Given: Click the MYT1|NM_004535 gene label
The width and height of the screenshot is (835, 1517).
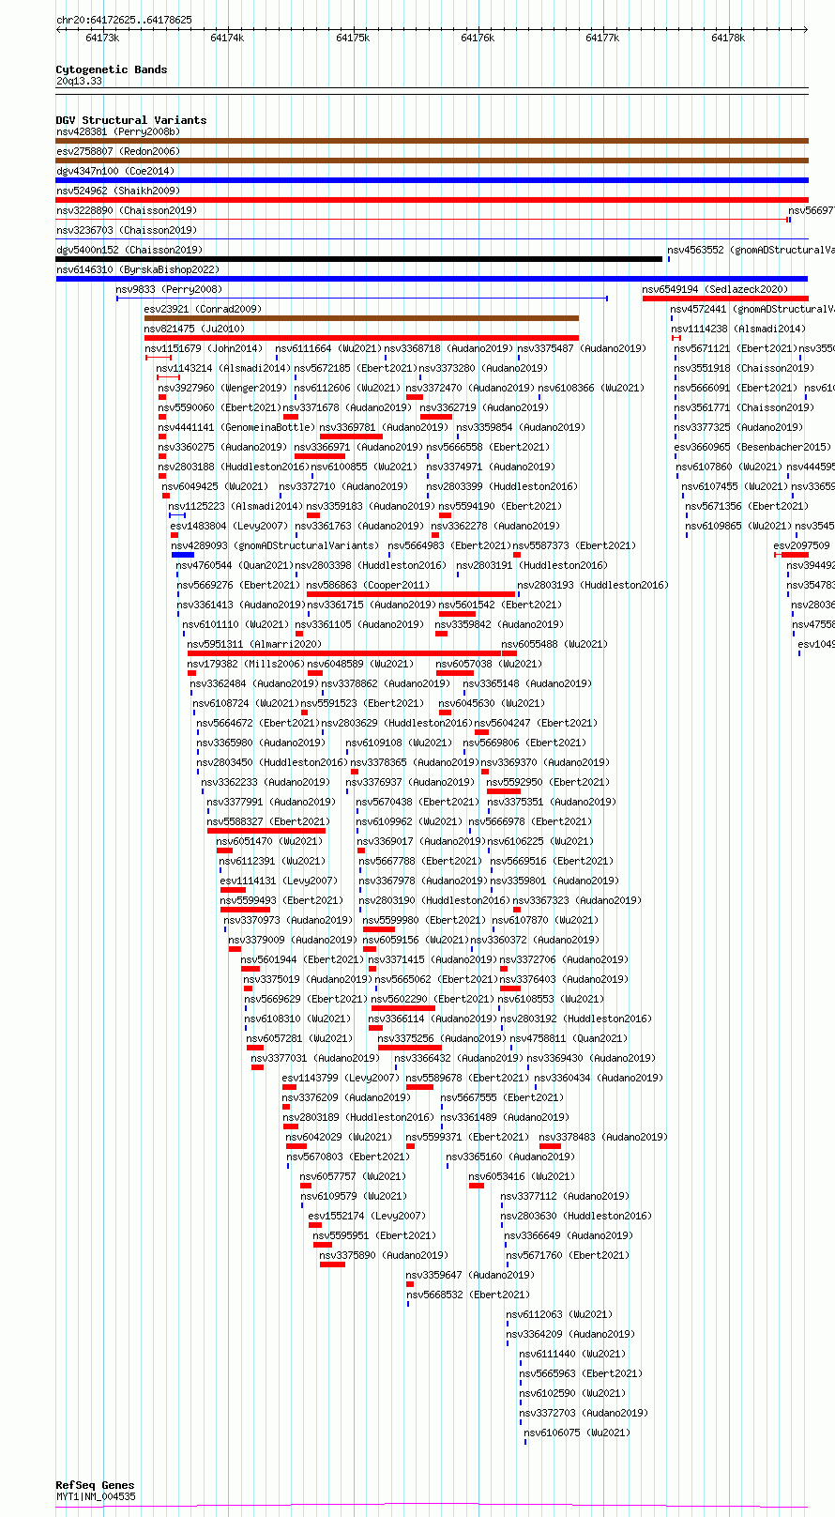Looking at the screenshot, I should point(96,1496).
